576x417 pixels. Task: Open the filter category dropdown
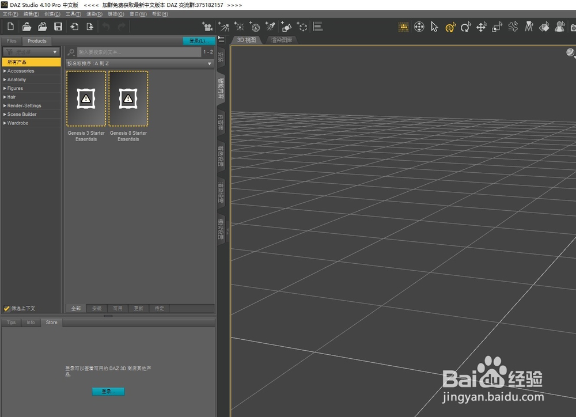[x=32, y=52]
